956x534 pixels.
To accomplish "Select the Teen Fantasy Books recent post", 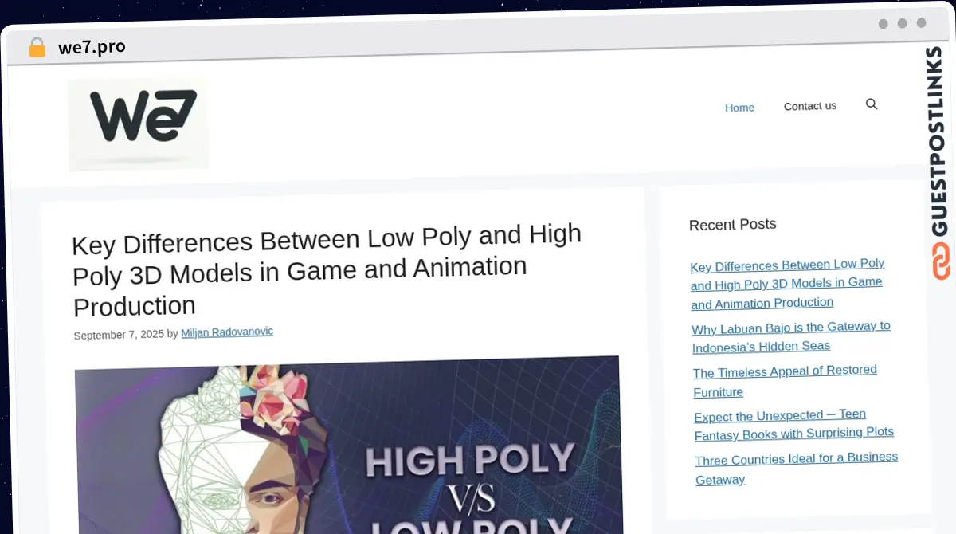I will 793,425.
